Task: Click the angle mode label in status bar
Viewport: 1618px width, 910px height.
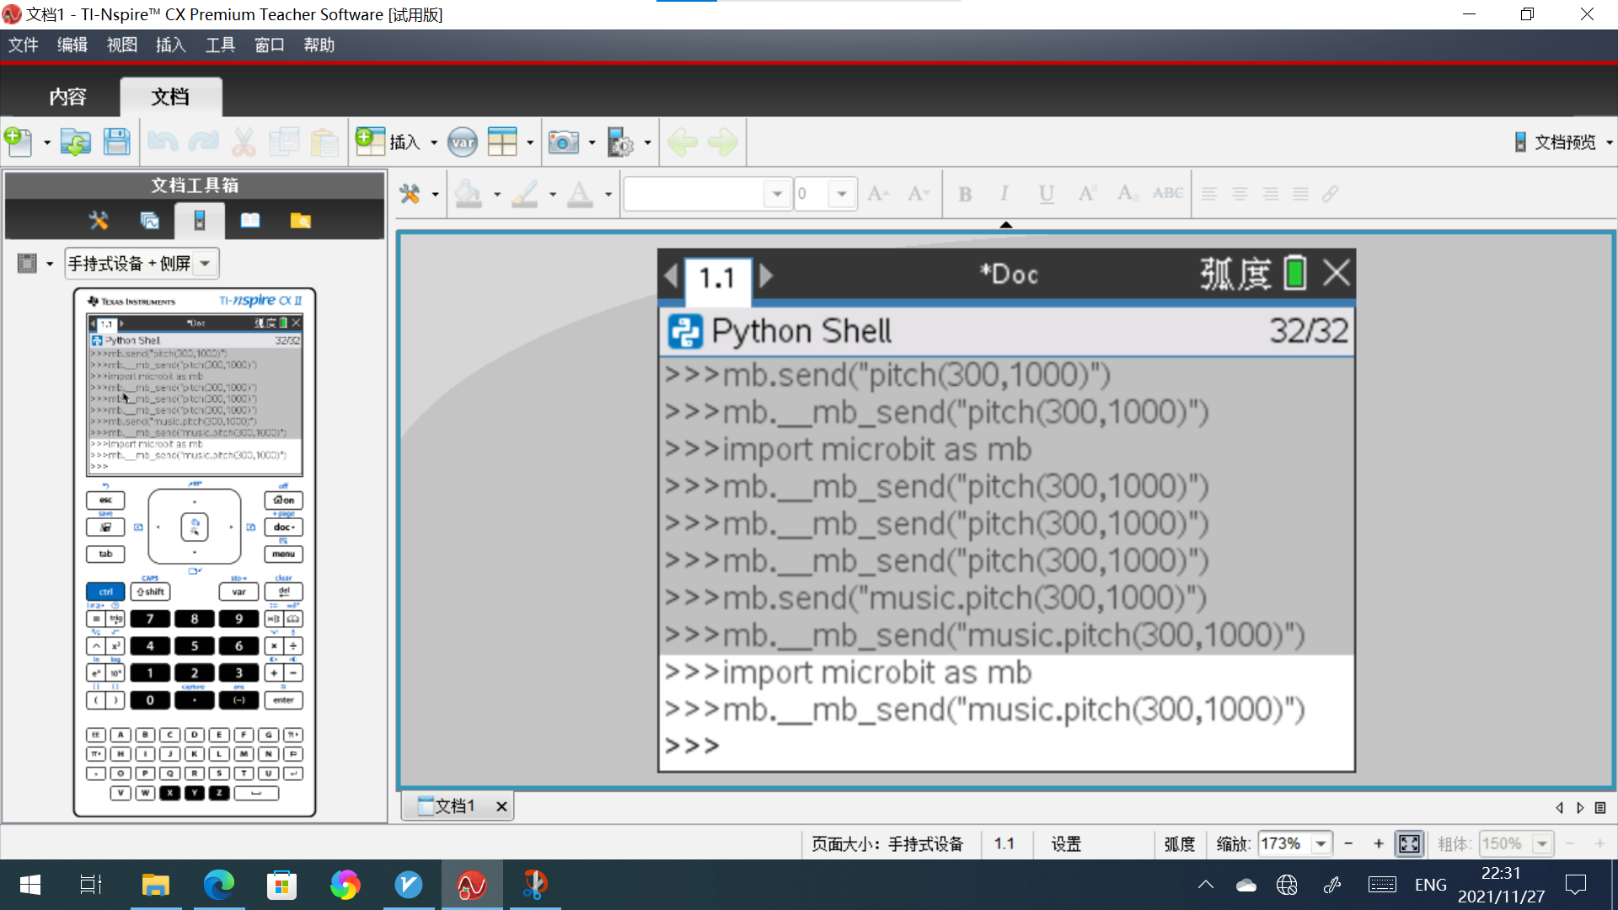Action: pos(1179,843)
